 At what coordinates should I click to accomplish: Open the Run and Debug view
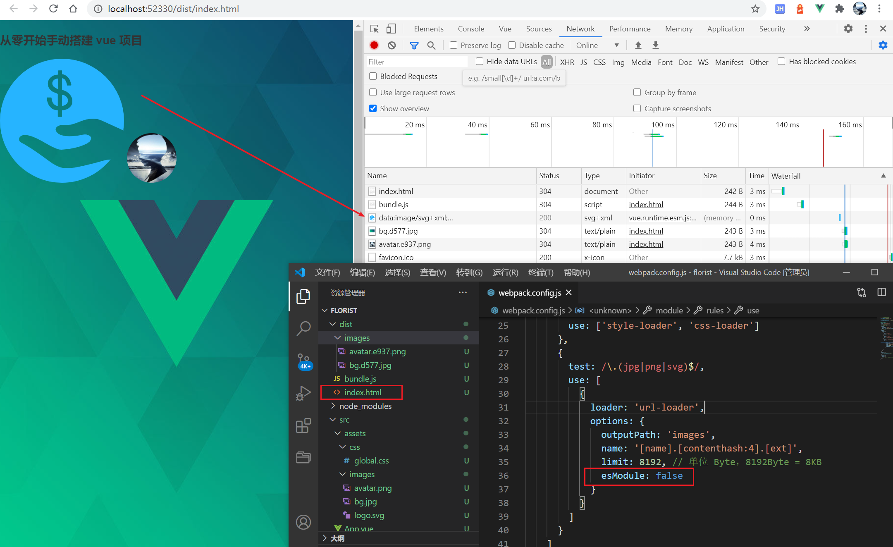[x=303, y=393]
